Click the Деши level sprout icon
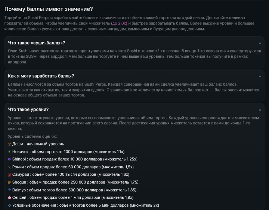The width and height of the screenshot is (269, 210). [9, 144]
